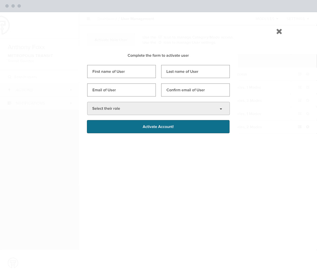
Task: Click the 'Complete the form to activate user' heading
Action: pyautogui.click(x=158, y=55)
